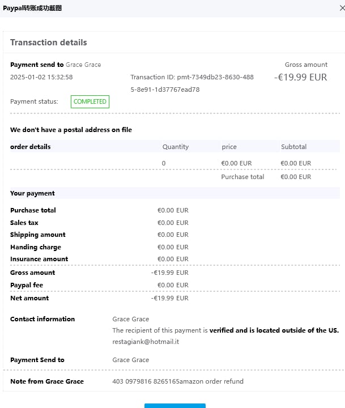
Task: Click the -€19.99 EUR gross amount at top right
Action: [300, 77]
